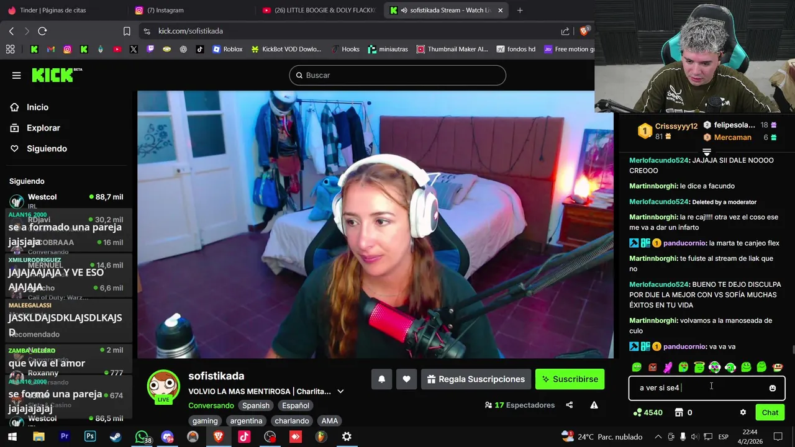Open the Hooks bookmark

[345, 49]
